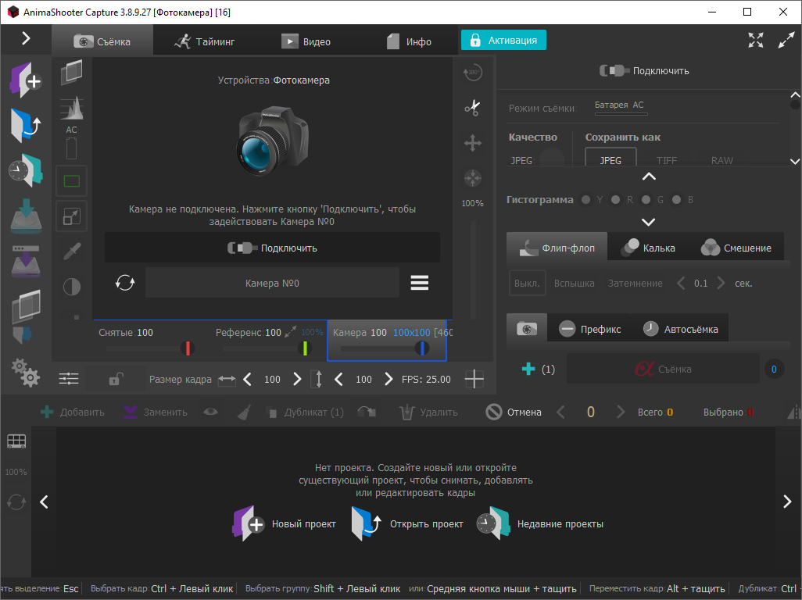Click the sliders adjustments icon
This screenshot has width=802, height=600.
click(x=69, y=379)
